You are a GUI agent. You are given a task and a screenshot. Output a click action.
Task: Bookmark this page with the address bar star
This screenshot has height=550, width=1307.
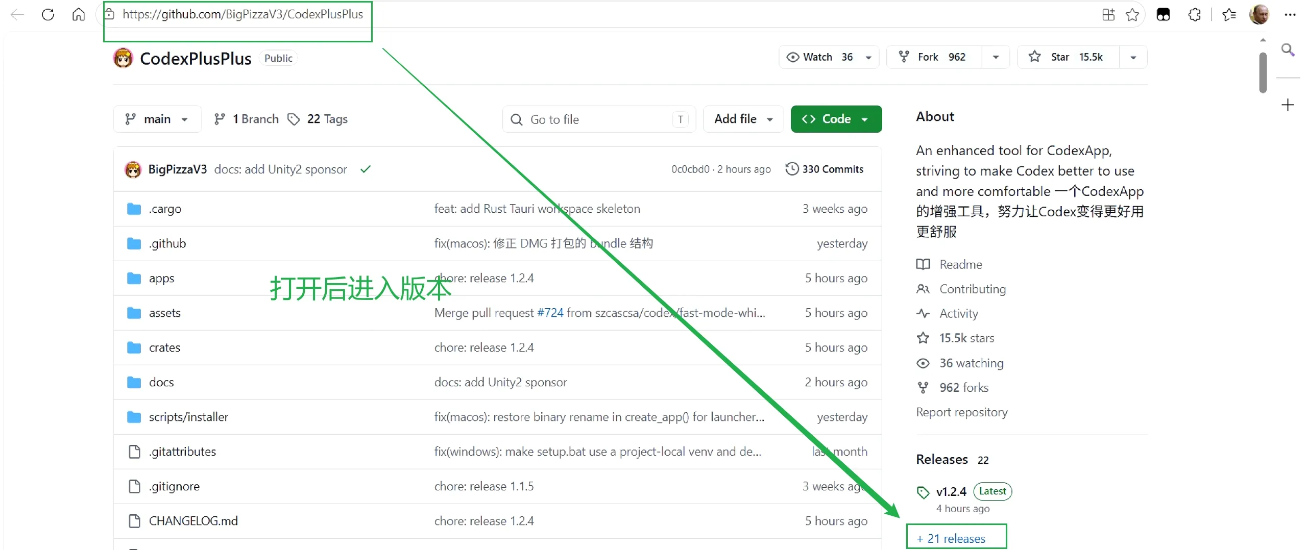coord(1132,14)
